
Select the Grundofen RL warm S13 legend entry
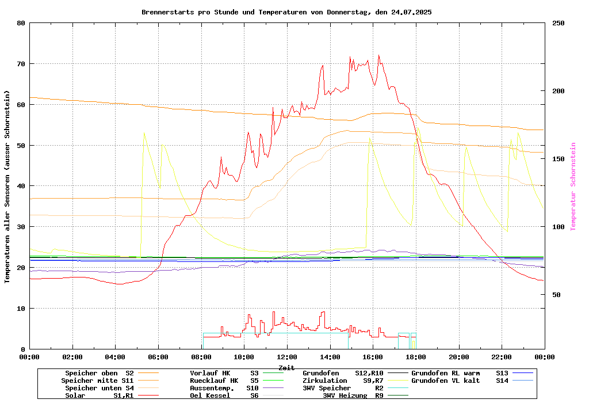pyautogui.click(x=460, y=373)
